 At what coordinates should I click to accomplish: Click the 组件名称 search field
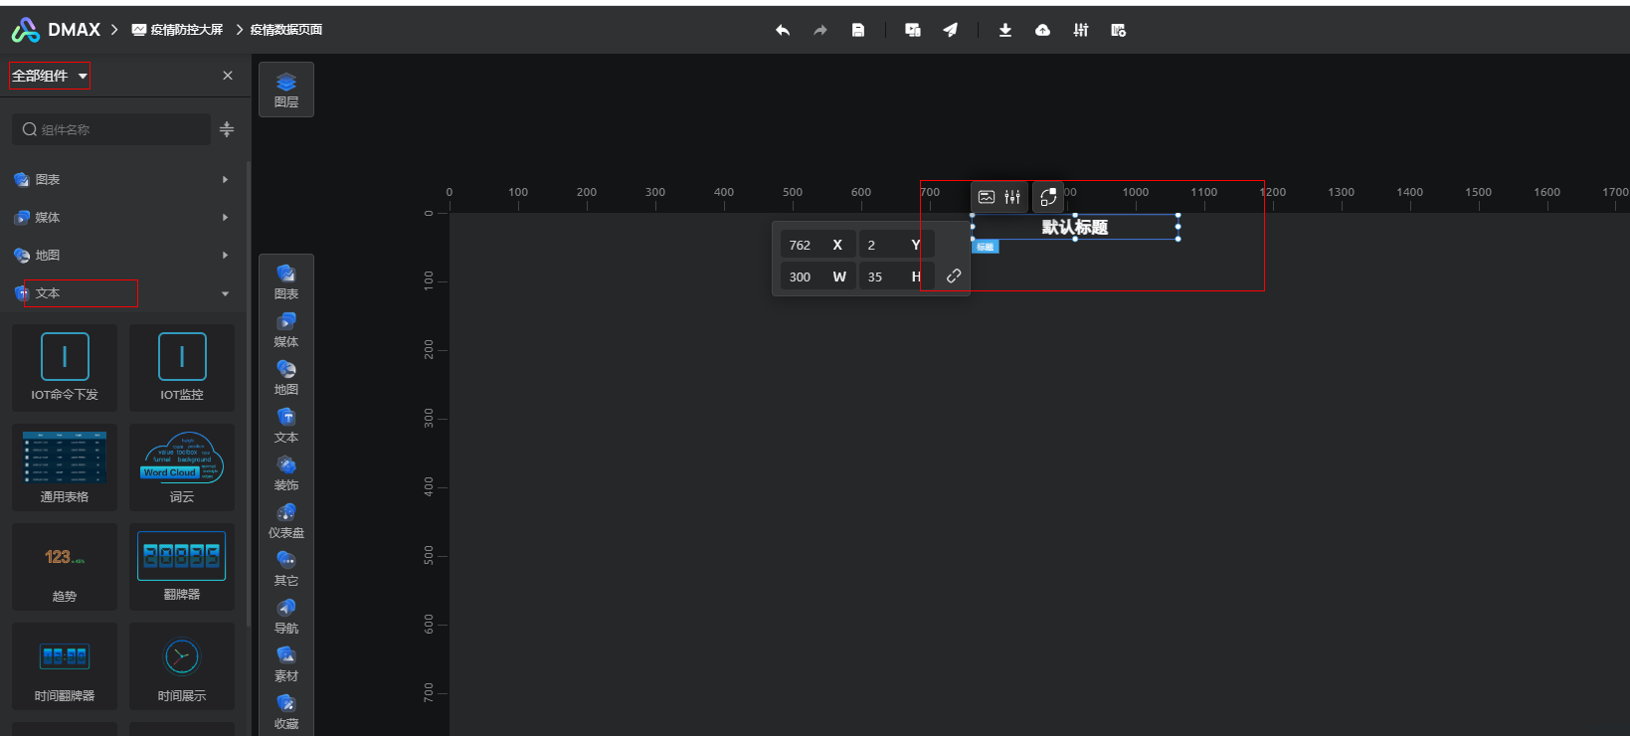[x=111, y=129]
